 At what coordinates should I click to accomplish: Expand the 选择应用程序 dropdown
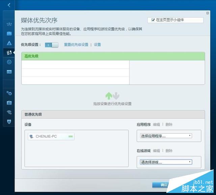(166, 136)
